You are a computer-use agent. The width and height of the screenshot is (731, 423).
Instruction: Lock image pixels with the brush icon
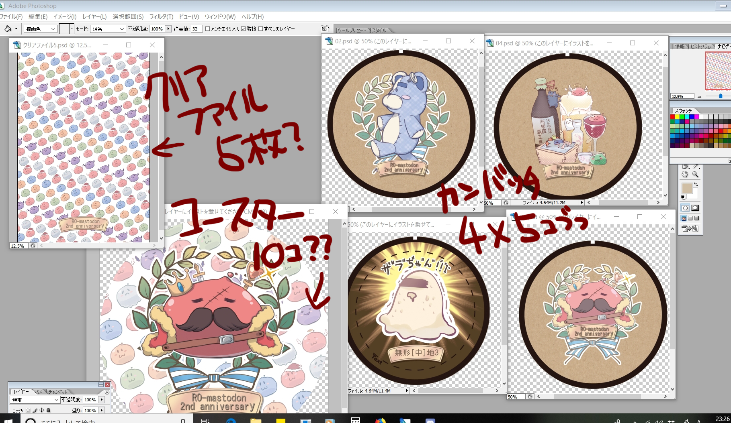pyautogui.click(x=35, y=410)
